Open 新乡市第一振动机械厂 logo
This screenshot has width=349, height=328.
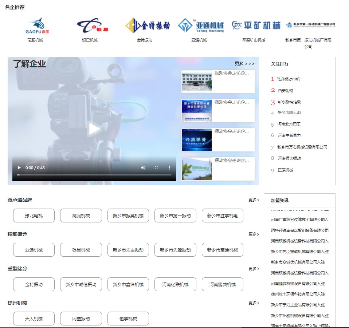[x=311, y=25]
